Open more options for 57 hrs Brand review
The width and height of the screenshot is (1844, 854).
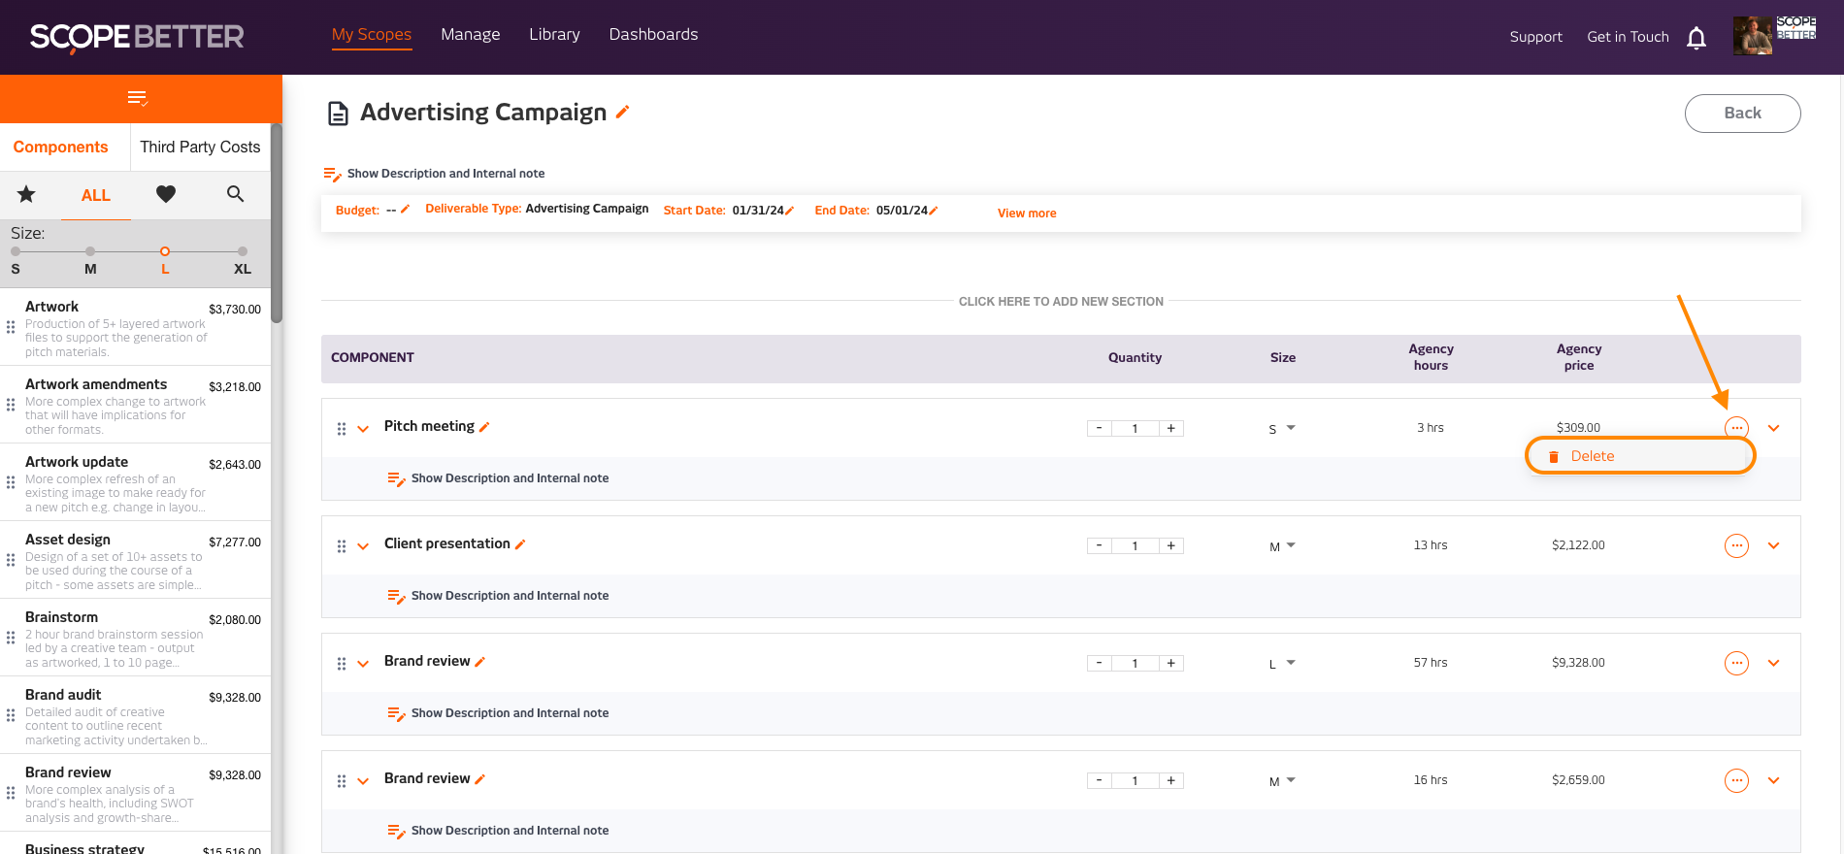(x=1736, y=663)
